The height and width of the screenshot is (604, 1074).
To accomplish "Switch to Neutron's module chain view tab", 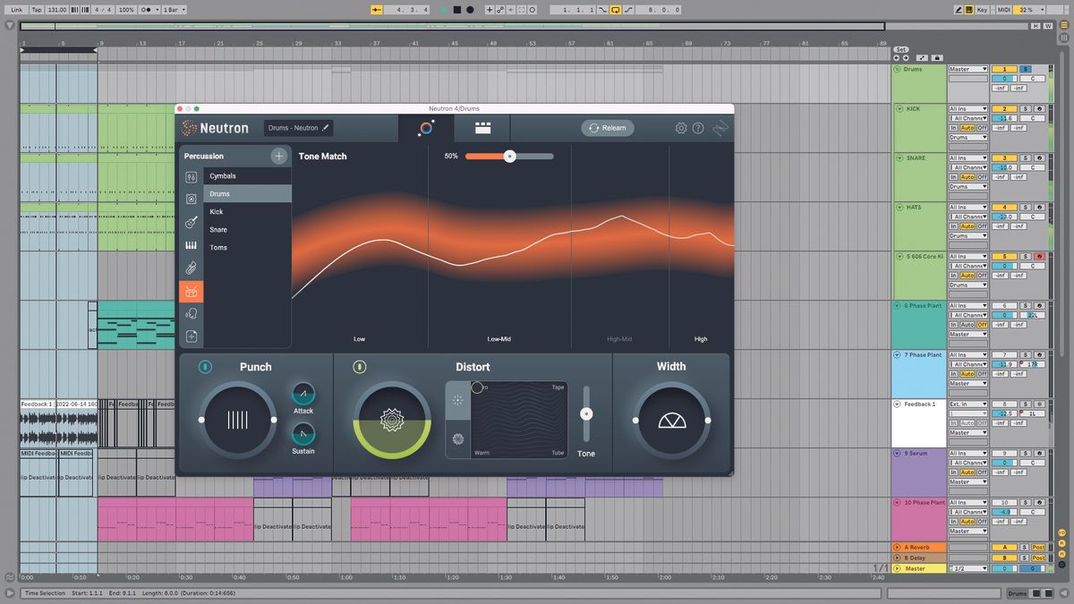I will (483, 128).
